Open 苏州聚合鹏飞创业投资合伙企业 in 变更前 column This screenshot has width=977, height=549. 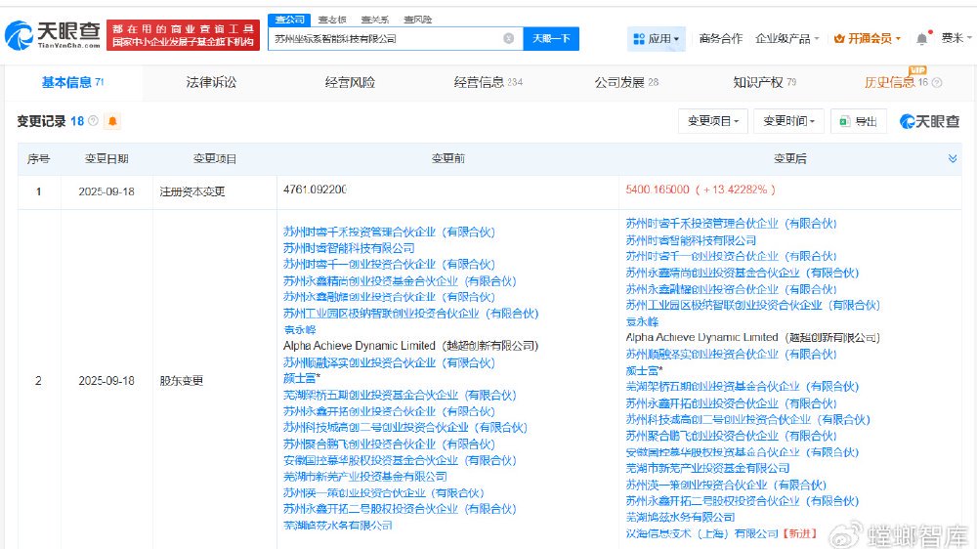tap(389, 443)
